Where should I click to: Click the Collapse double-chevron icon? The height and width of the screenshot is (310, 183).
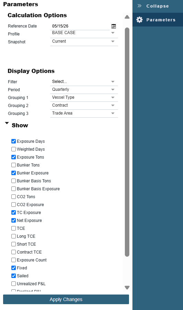140,6
